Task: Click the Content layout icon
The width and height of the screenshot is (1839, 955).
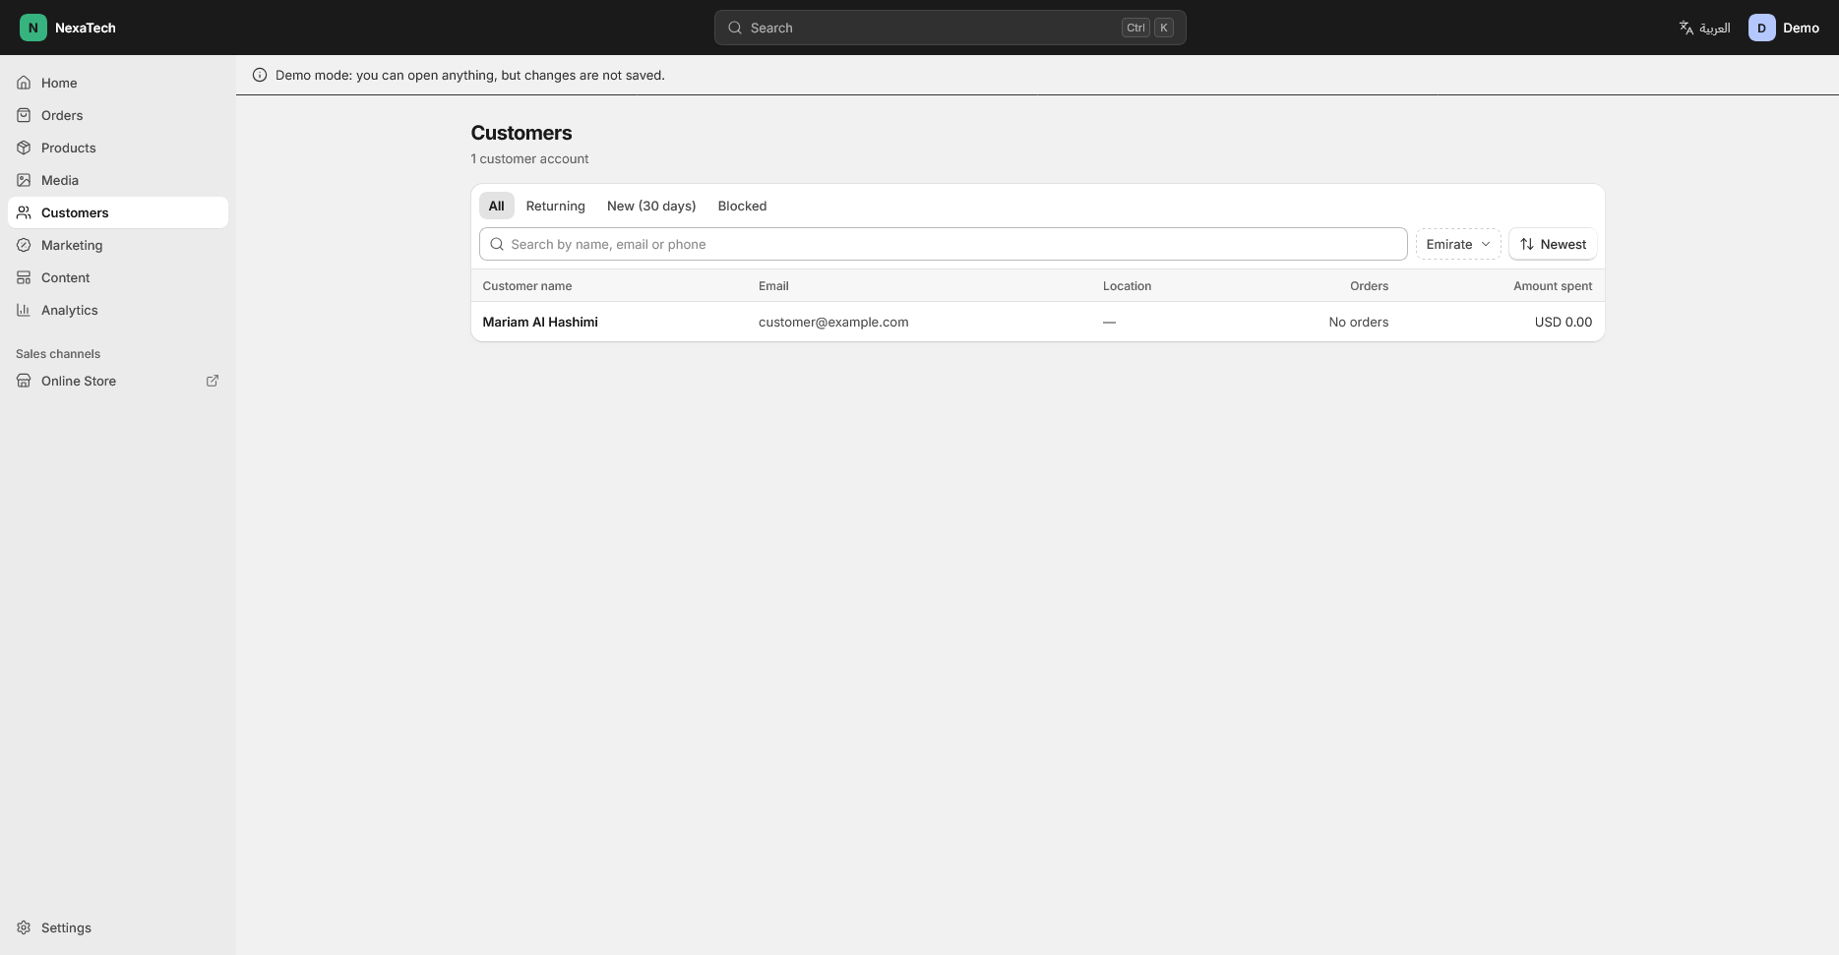Action: pyautogui.click(x=24, y=277)
